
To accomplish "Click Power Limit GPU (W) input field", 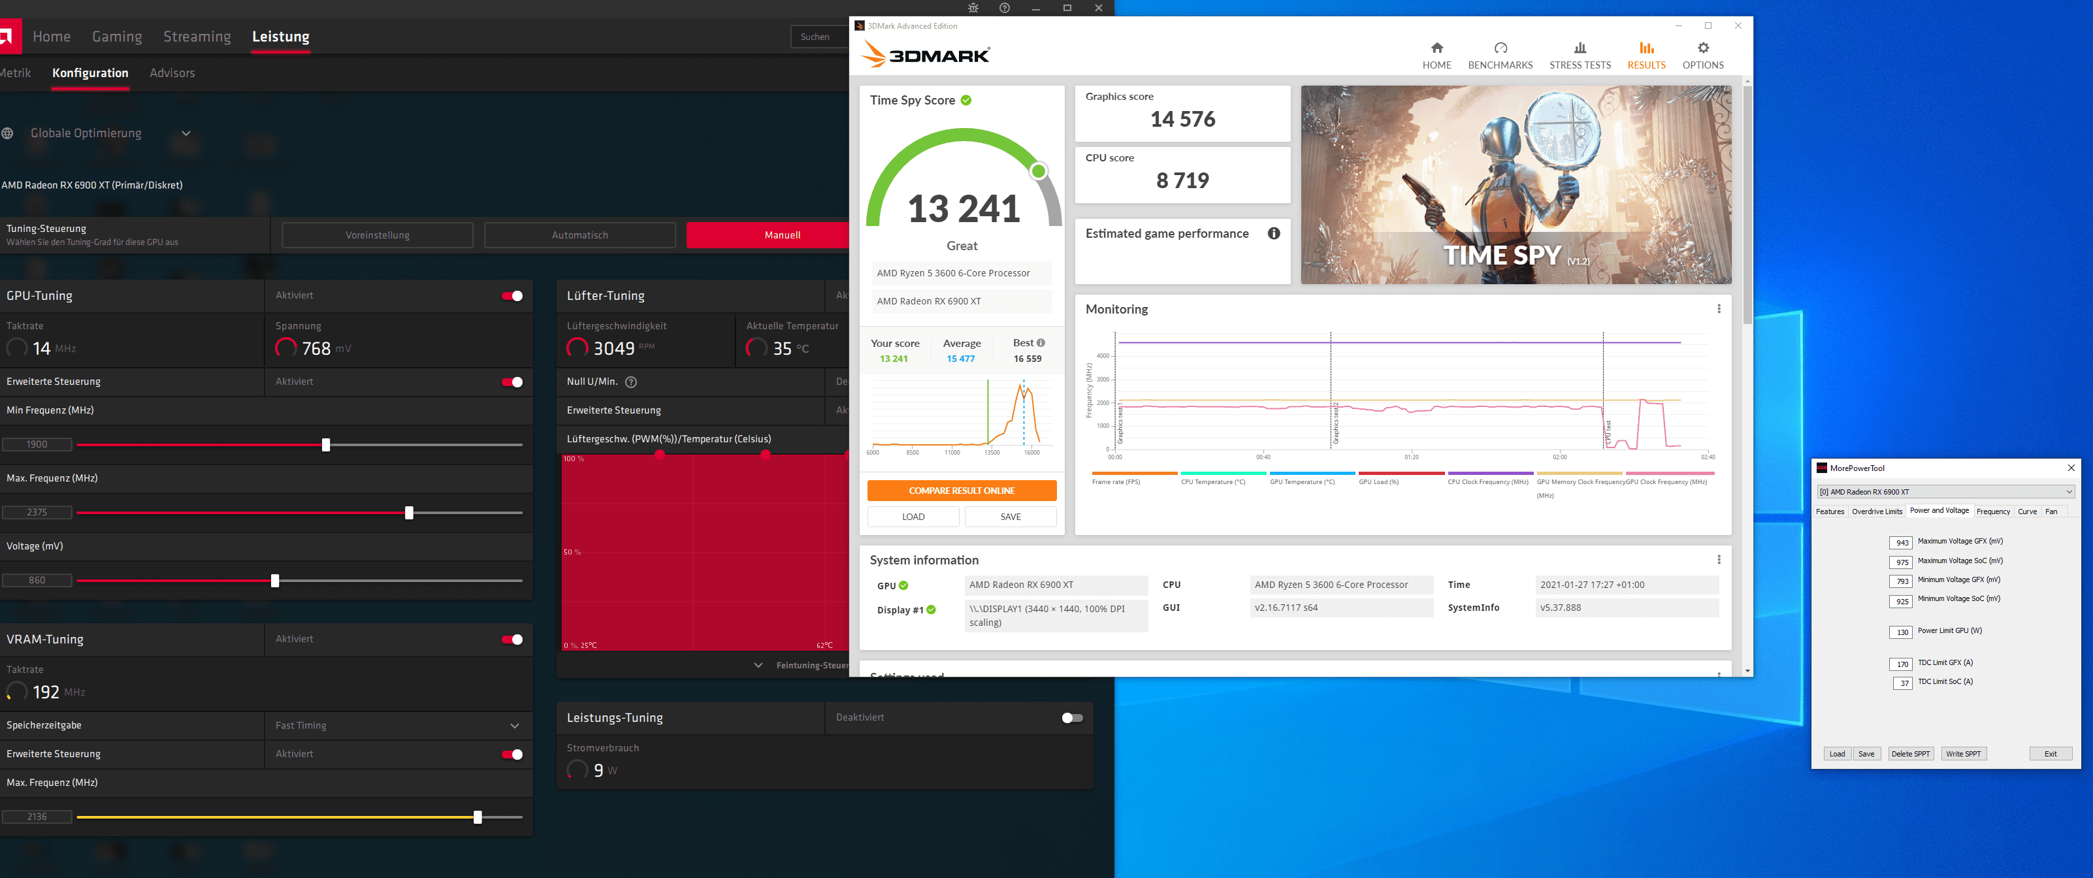I will 1901,632.
